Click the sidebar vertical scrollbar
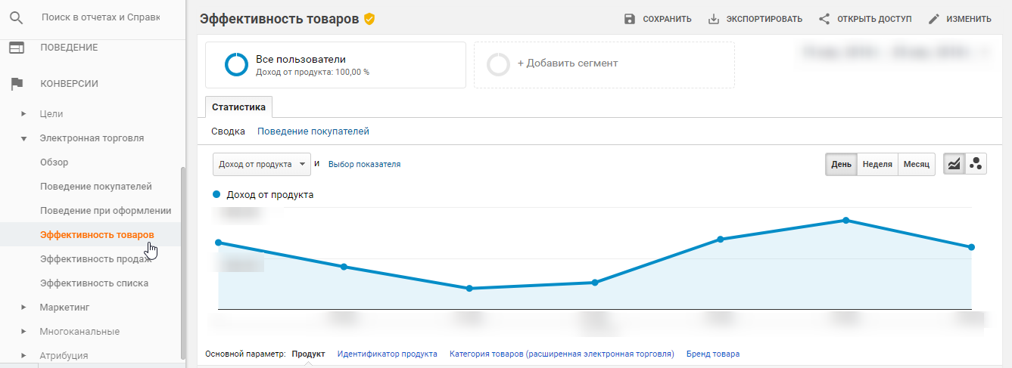This screenshot has width=1012, height=368. [182, 262]
